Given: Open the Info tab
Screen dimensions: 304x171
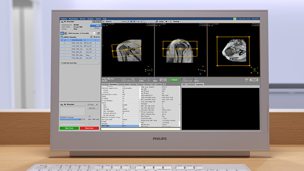Looking at the screenshot, I should pyautogui.click(x=184, y=85).
